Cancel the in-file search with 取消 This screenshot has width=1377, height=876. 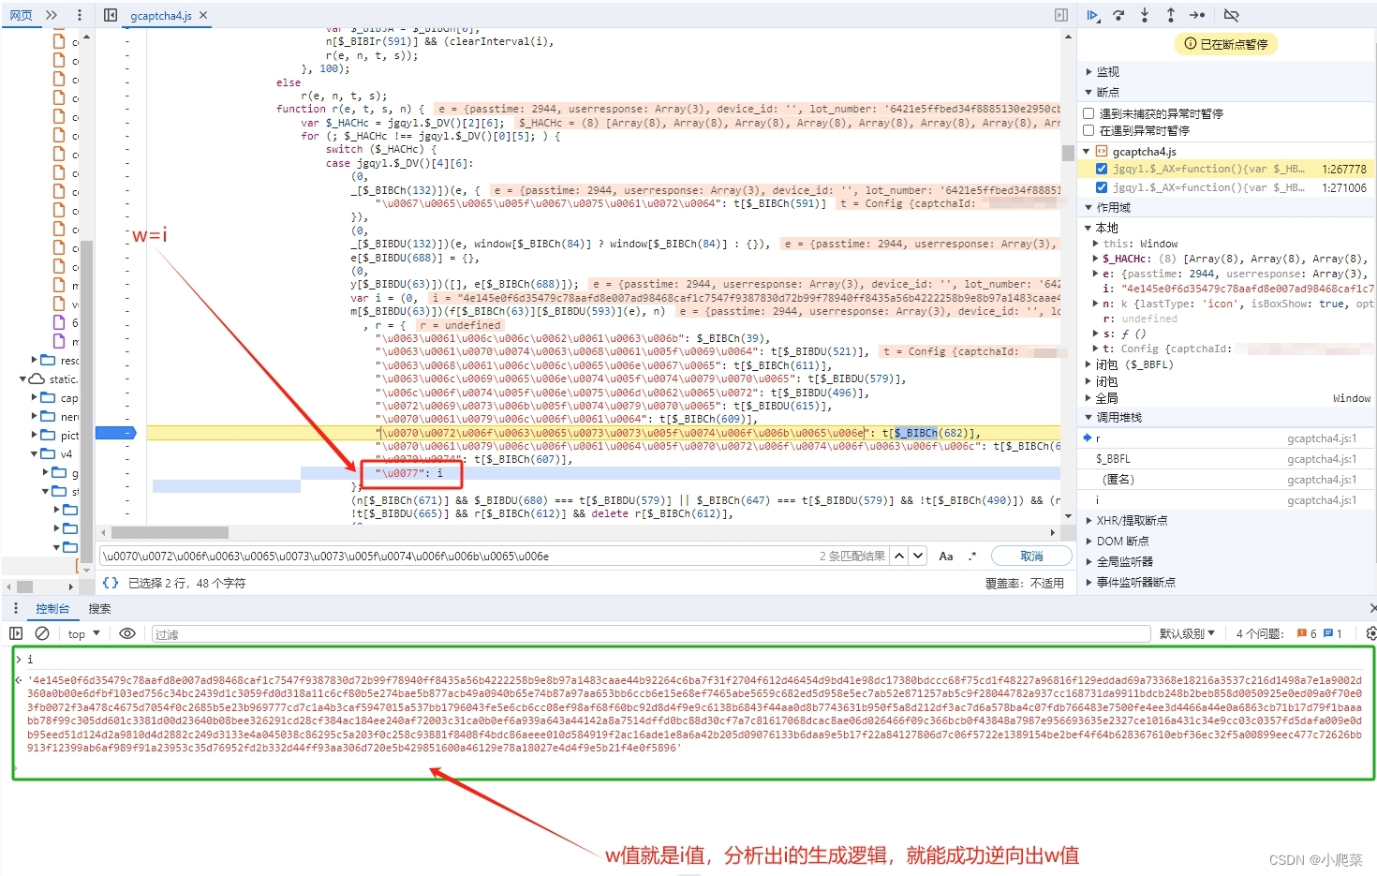1031,556
